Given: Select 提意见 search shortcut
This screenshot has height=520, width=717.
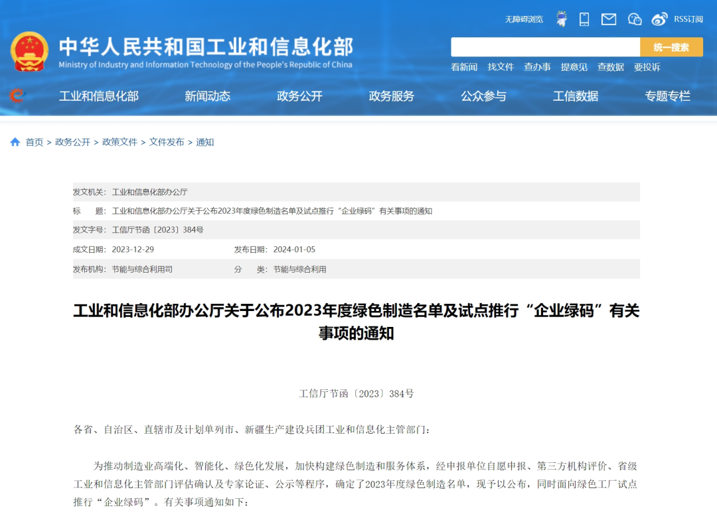Looking at the screenshot, I should click(574, 67).
